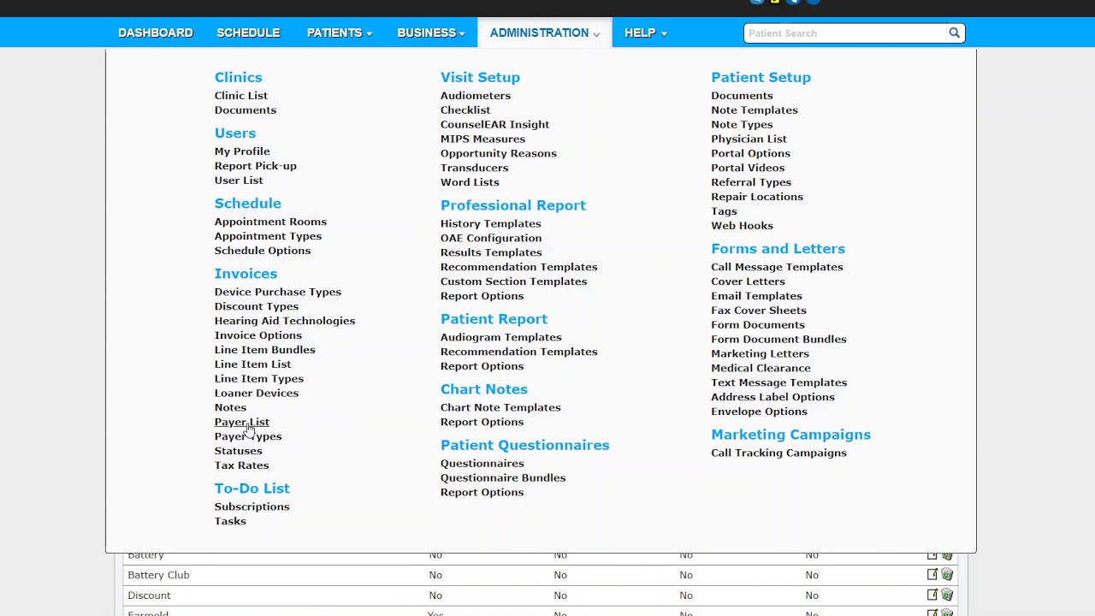The width and height of the screenshot is (1095, 616).
Task: Open MIPS Measures
Action: (483, 139)
